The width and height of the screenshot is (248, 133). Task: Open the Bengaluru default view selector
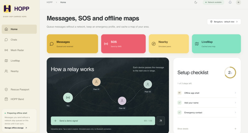[224, 22]
